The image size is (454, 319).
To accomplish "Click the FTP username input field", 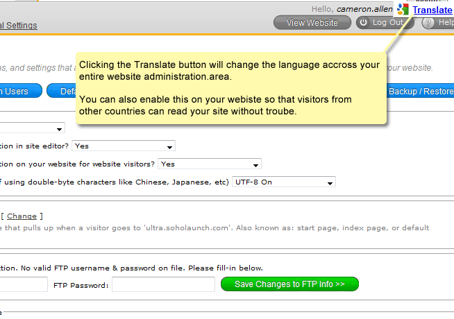I will [24, 284].
